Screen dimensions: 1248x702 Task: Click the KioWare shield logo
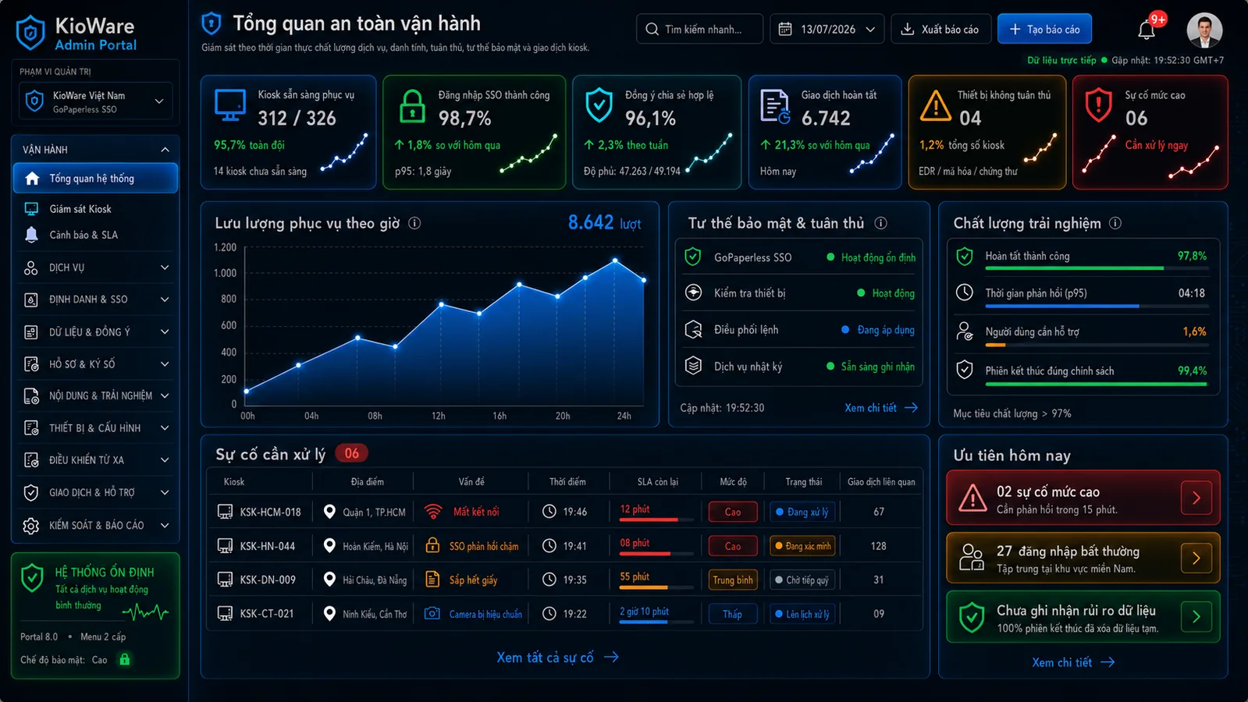[x=30, y=34]
